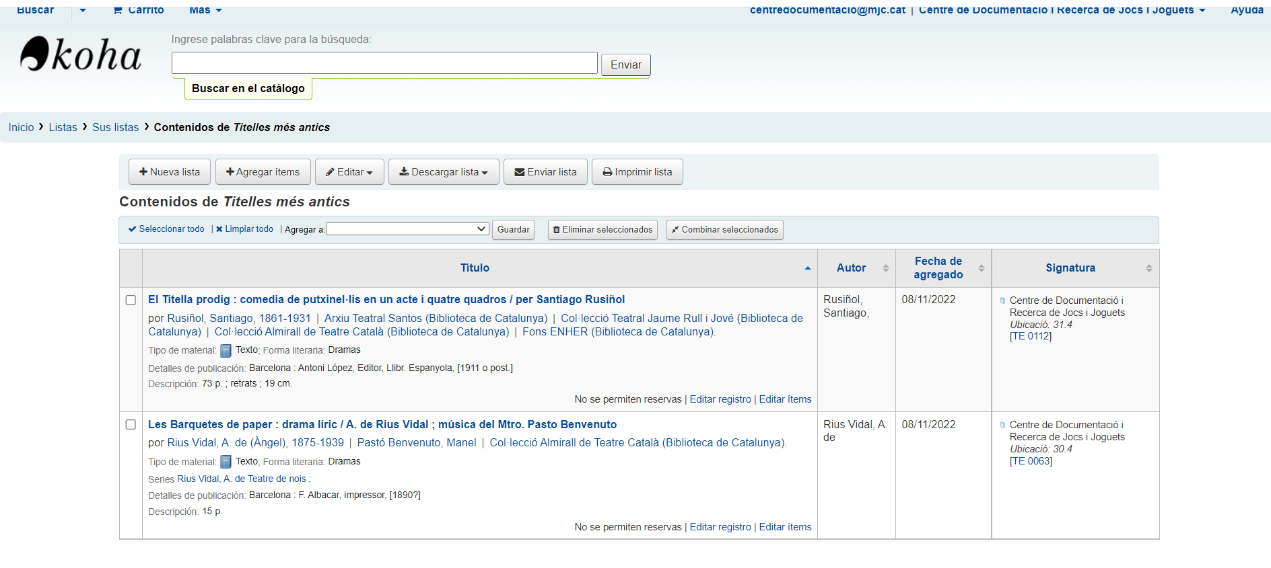Click Fons ENHER link

tap(618, 331)
